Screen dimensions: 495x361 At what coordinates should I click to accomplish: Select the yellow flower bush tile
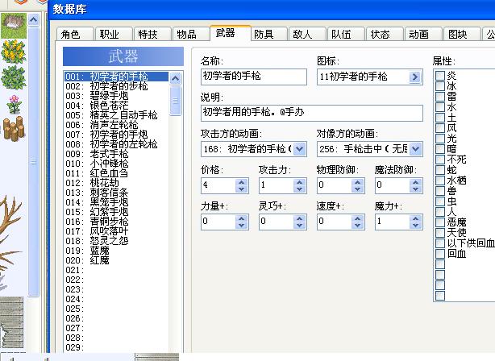click(13, 52)
